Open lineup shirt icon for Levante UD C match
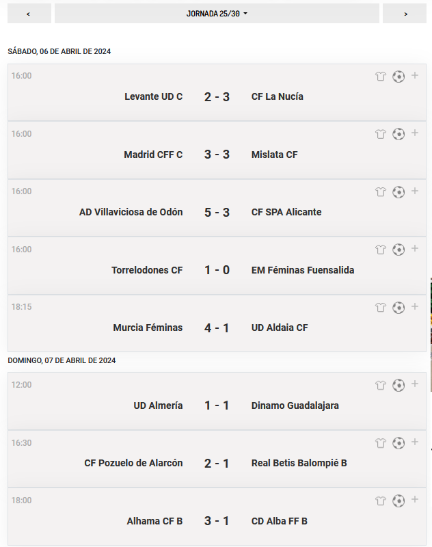The image size is (432, 547). point(381,76)
